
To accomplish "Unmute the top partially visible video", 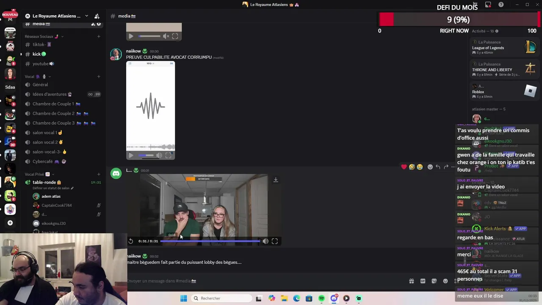I will coord(166,36).
